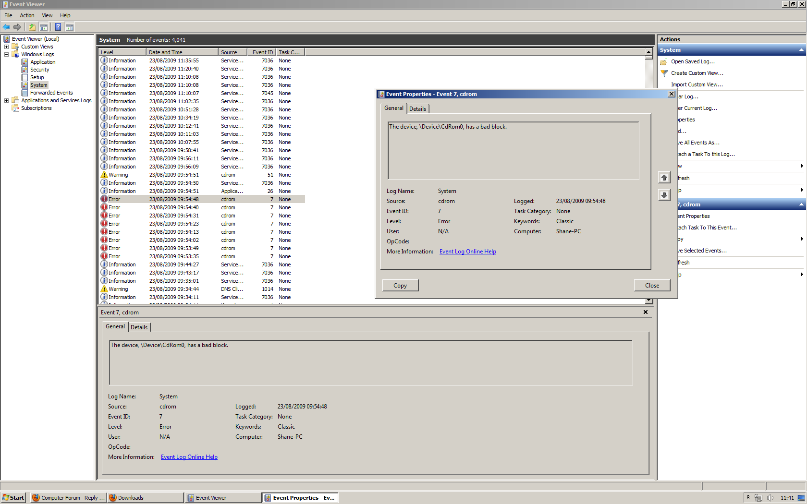Switch to Details tab in Event Properties dialog
Image resolution: width=807 pixels, height=504 pixels.
417,109
